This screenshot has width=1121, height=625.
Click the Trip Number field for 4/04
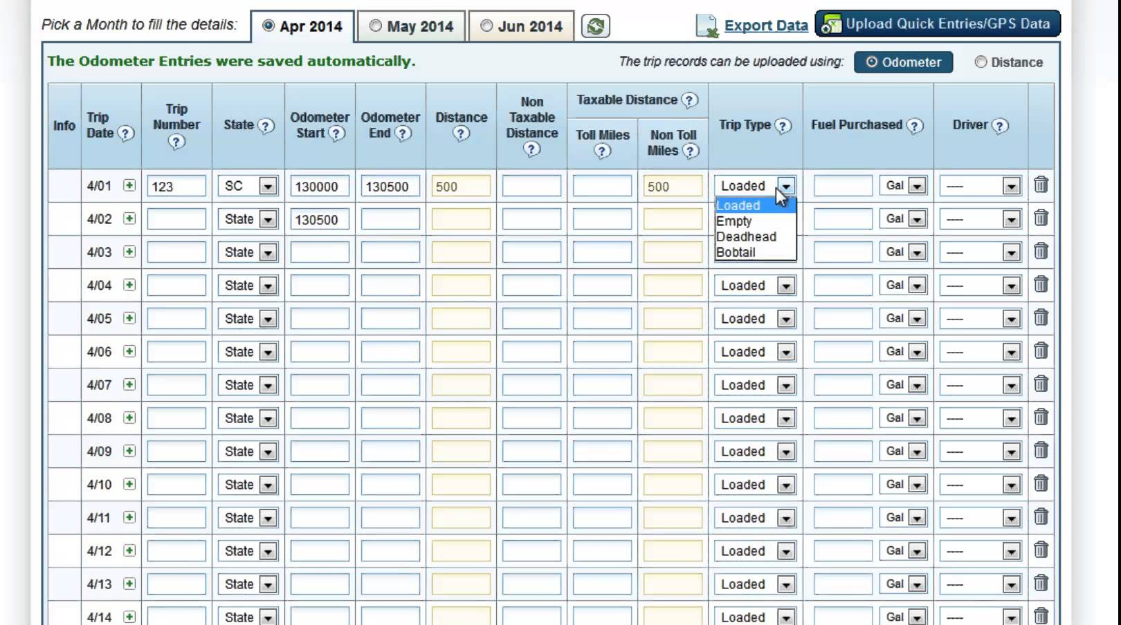(x=176, y=286)
